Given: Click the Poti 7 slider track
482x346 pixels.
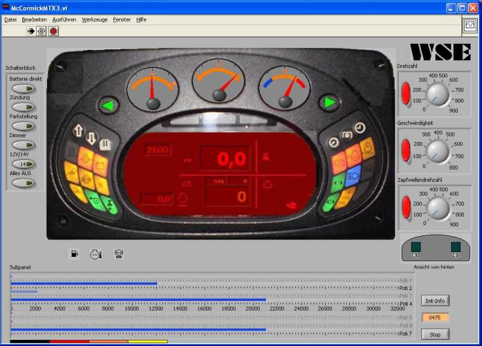Looking at the screenshot, I should tap(204, 330).
